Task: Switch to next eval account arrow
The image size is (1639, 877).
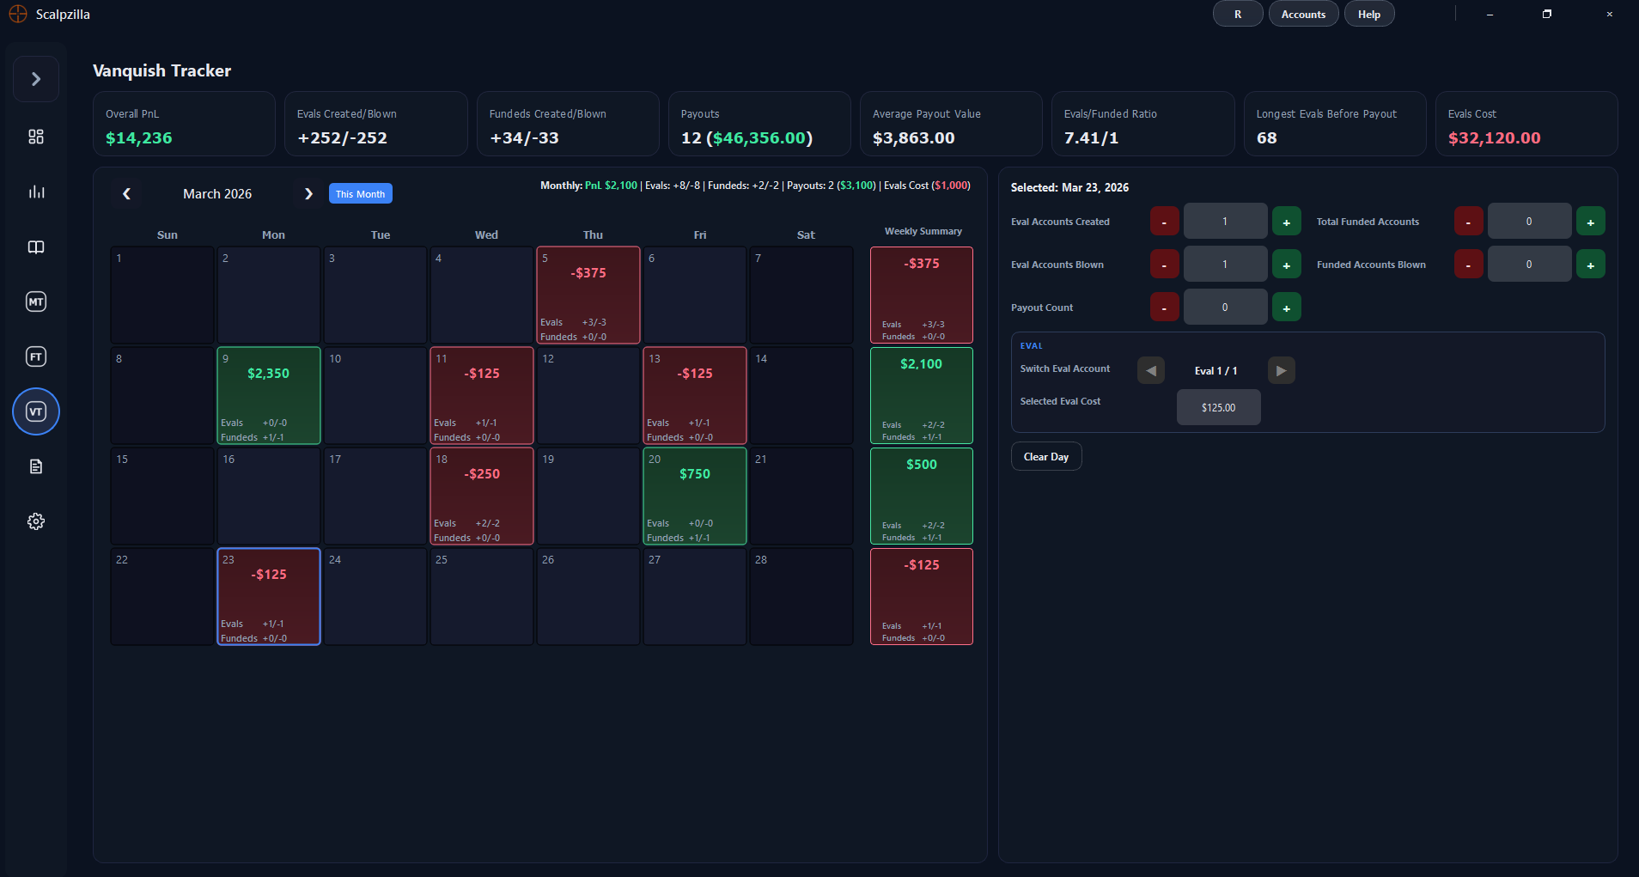Action: [1281, 370]
